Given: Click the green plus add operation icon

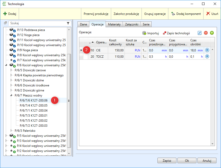Looking at the screenshot, I should click(212, 33).
